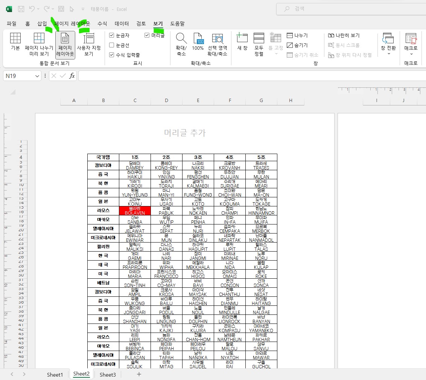The height and width of the screenshot is (380, 426).
Task: Click the Excel application logo icon
Action: pyautogui.click(x=9, y=9)
